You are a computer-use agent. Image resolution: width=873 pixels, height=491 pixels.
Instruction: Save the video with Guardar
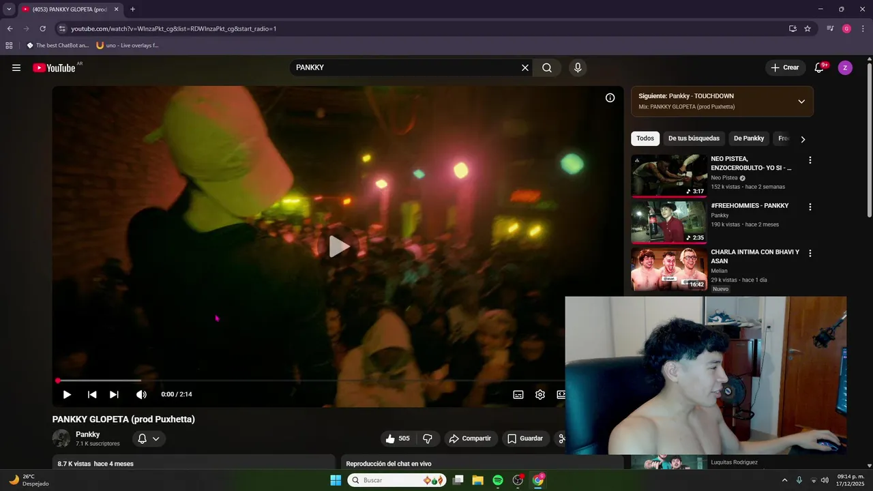coord(525,438)
